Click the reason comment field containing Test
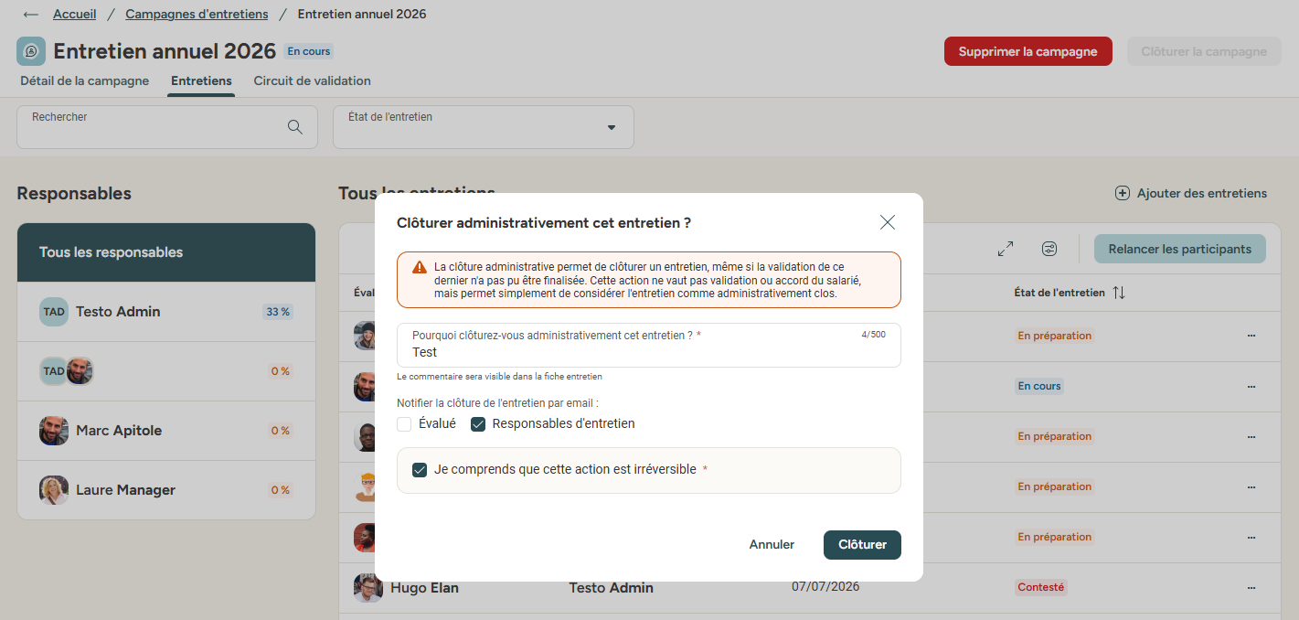Image resolution: width=1299 pixels, height=620 pixels. click(649, 346)
